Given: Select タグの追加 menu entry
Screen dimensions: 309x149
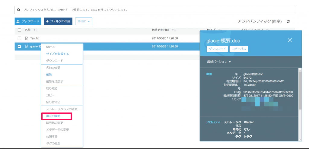Looking at the screenshot, I should click(x=53, y=143).
